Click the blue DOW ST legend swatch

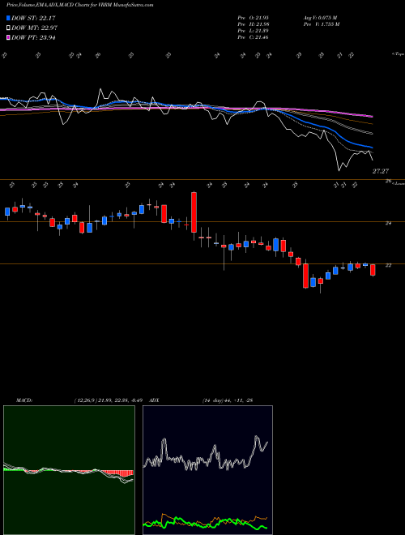[9, 18]
